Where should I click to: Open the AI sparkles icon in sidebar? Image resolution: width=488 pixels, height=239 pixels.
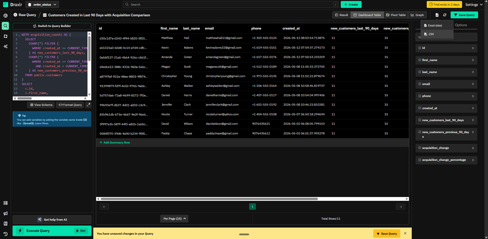coord(6,46)
